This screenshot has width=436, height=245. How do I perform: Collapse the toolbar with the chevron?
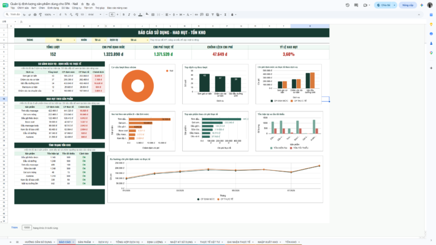(x=419, y=15)
